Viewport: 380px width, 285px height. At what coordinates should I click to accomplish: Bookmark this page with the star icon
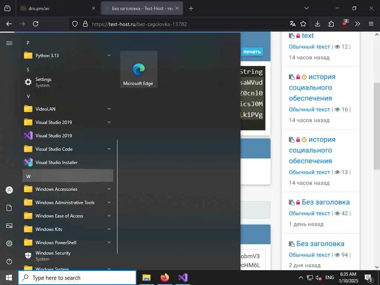(303, 24)
